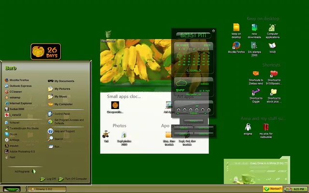Start Skype from the Start menu list
309x193 pixels.
pos(13,134)
